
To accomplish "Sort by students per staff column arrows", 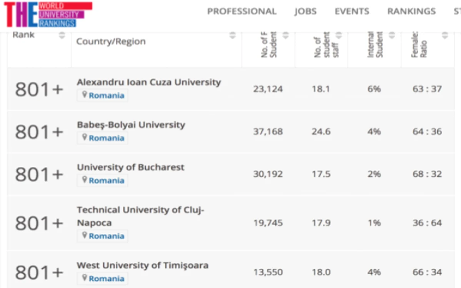I will (339, 35).
